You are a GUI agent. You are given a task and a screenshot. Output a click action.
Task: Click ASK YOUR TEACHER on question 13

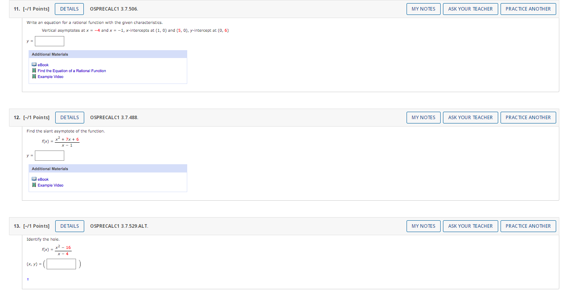coord(470,226)
